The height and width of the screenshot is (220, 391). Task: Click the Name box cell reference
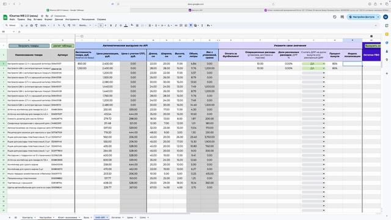[7, 32]
